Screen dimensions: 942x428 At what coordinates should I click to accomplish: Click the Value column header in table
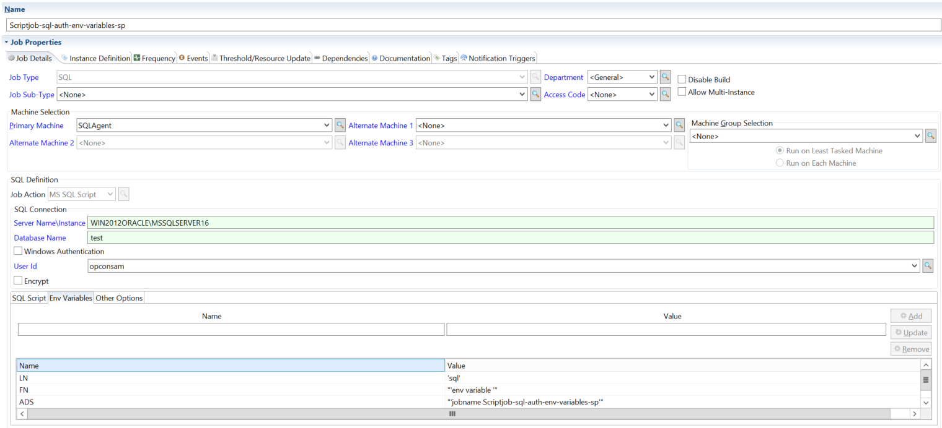[x=682, y=366]
